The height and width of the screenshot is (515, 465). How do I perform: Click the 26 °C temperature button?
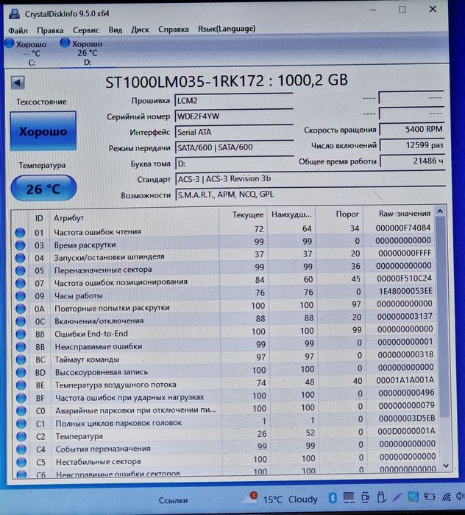tap(43, 188)
